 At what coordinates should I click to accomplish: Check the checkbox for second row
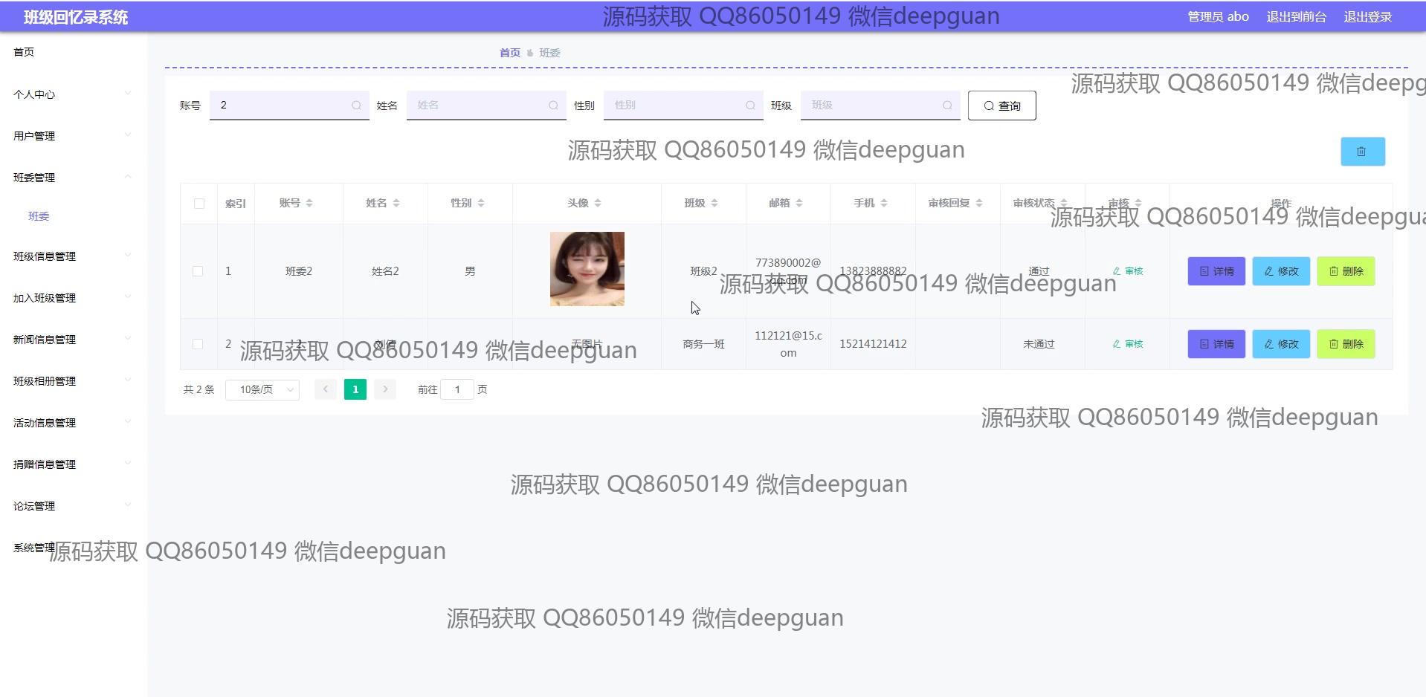coord(198,344)
